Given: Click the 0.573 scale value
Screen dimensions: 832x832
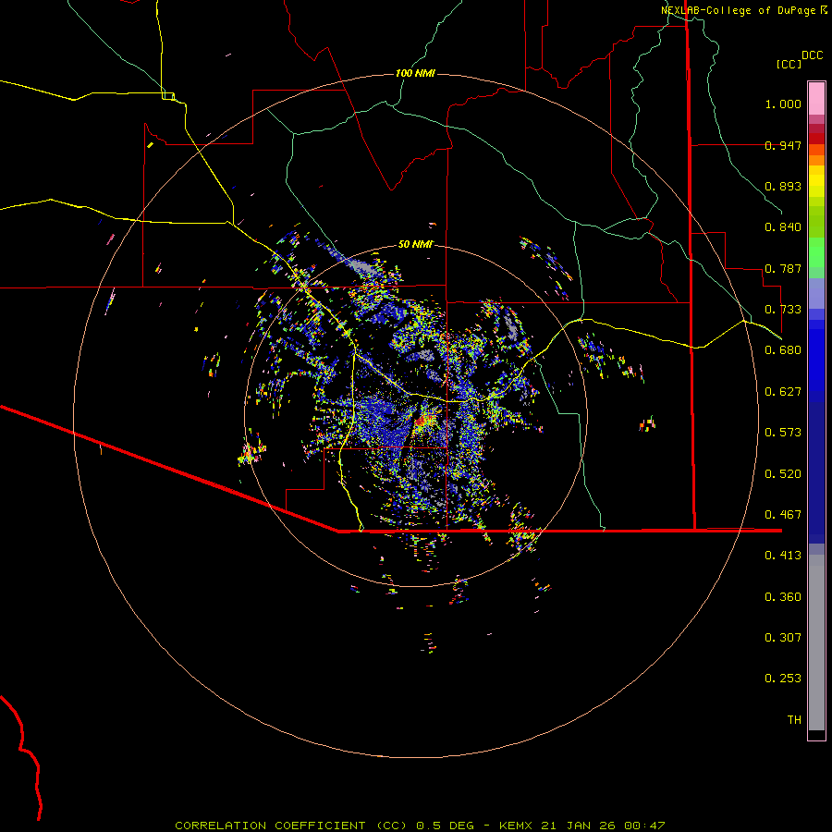Looking at the screenshot, I should coord(783,433).
